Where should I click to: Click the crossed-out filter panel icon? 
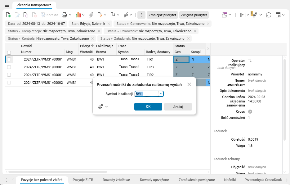click(225, 15)
